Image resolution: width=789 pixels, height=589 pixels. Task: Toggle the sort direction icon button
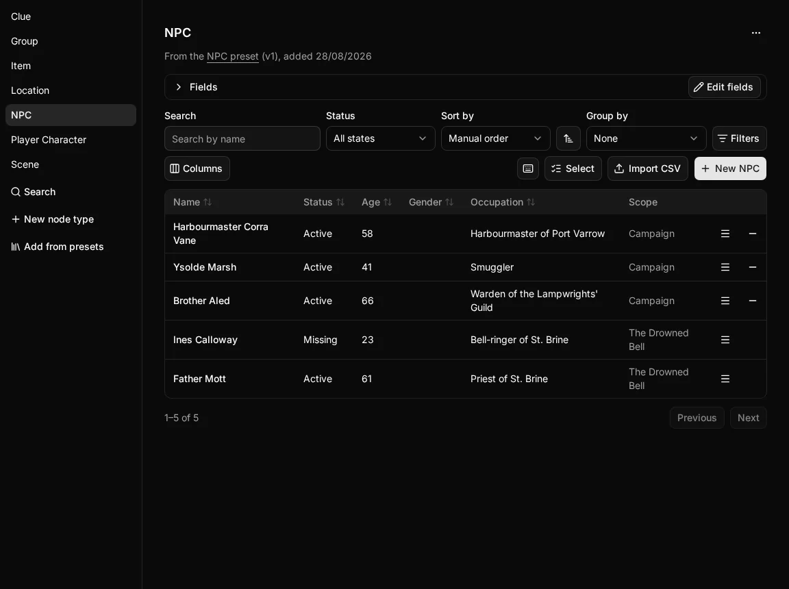[568, 138]
